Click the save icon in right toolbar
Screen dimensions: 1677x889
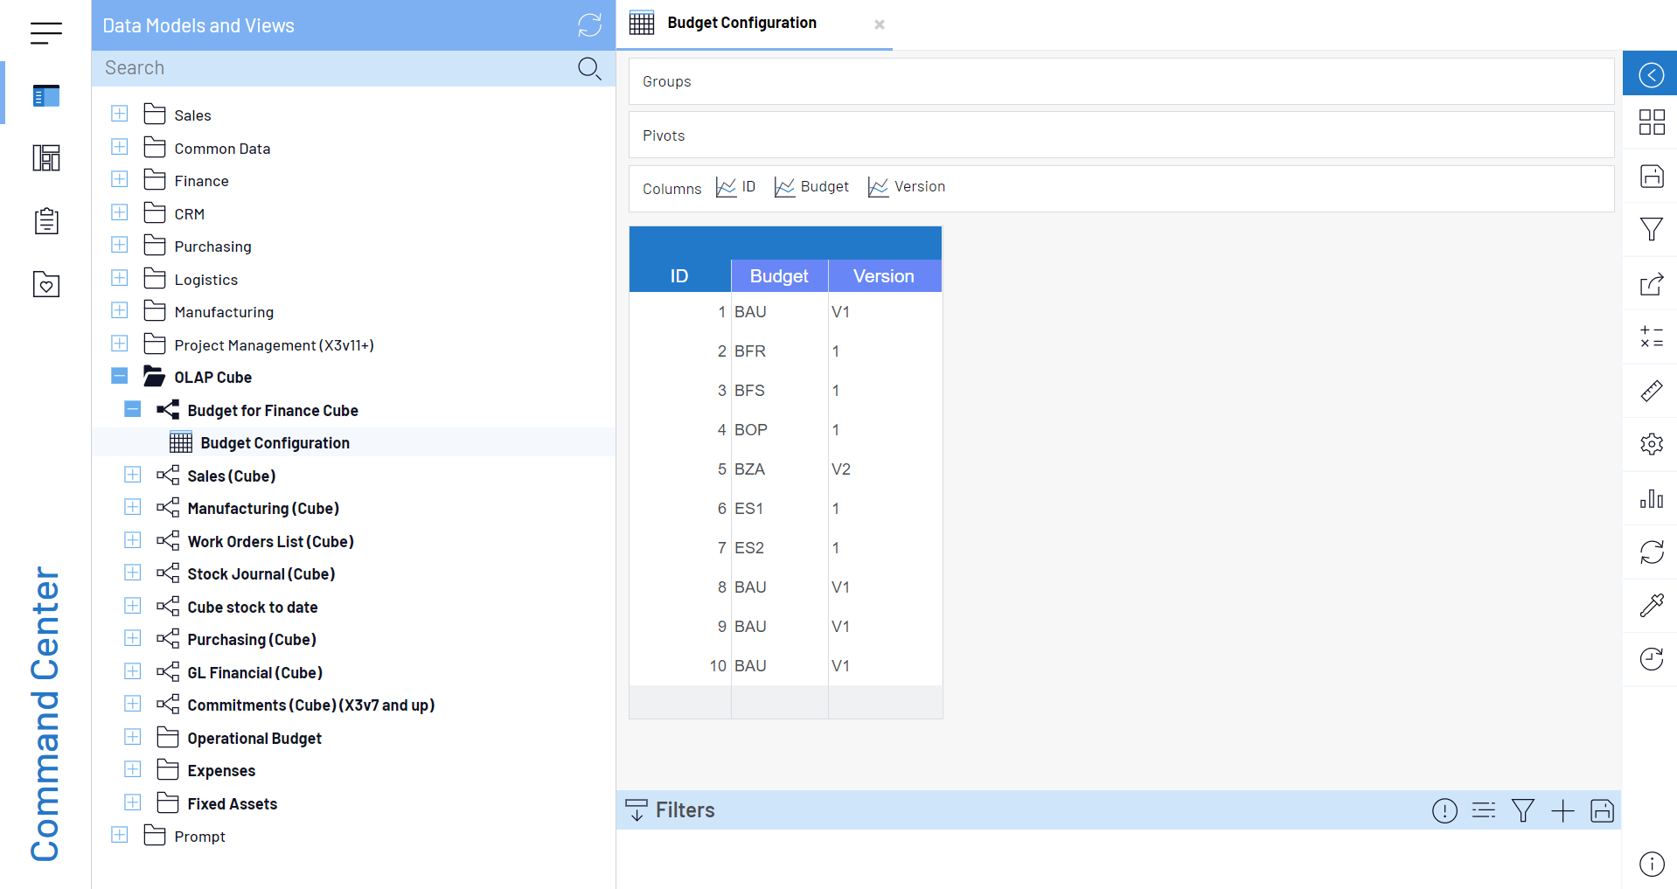click(1651, 176)
